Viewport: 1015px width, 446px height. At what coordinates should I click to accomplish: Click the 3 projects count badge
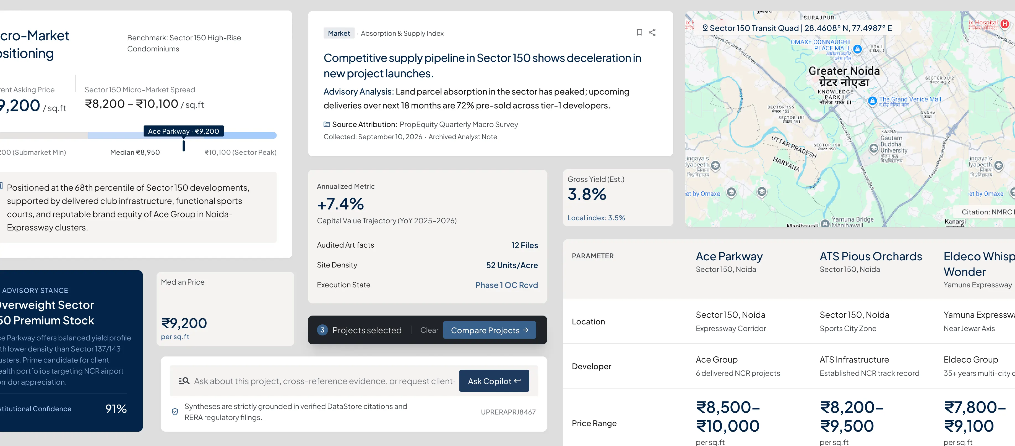(322, 330)
